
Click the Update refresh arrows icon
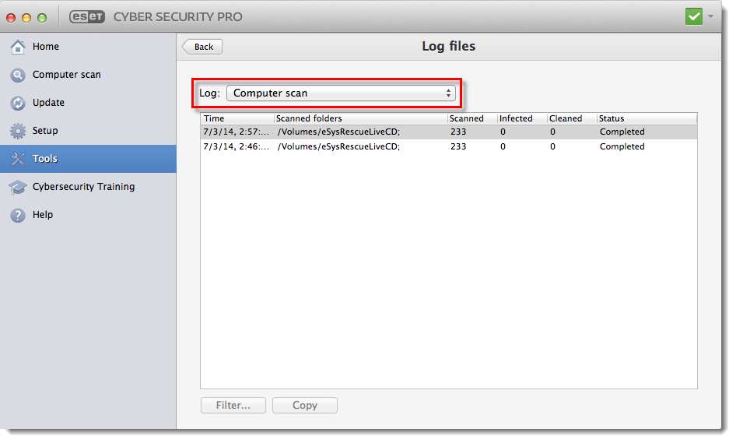pos(18,103)
